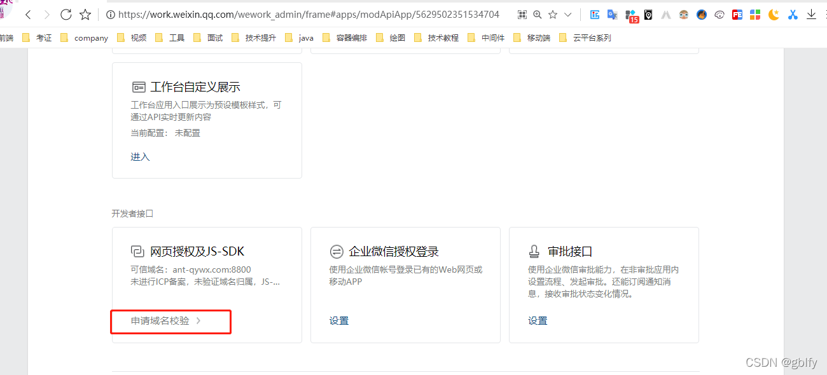Open the 云平台系列 bookmark folder menu
The height and width of the screenshot is (375, 827).
594,37
